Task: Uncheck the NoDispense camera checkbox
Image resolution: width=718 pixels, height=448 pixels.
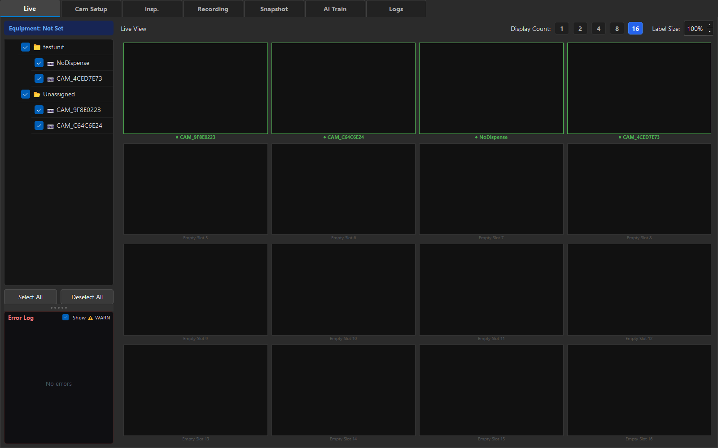Action: click(39, 63)
